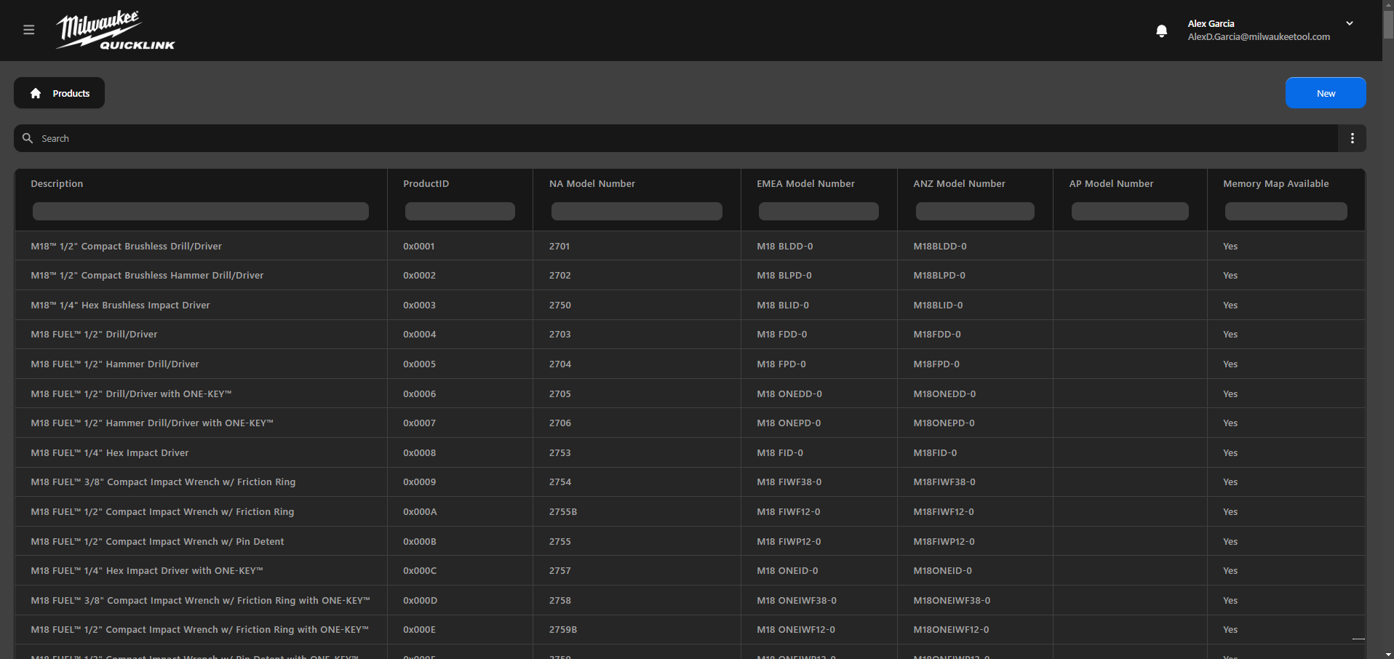The height and width of the screenshot is (659, 1394).
Task: Select M18 FUEL 1/2" Drill/Driver with ONE-KEY row
Action: point(690,394)
